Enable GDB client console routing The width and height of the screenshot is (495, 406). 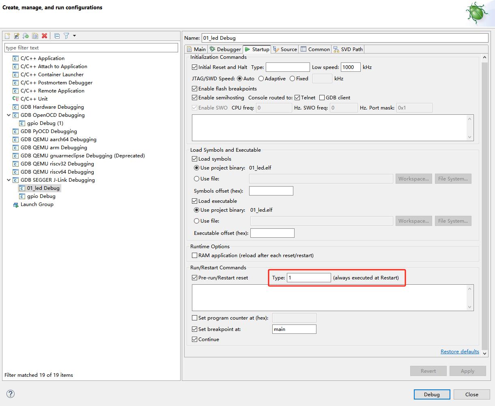click(322, 98)
